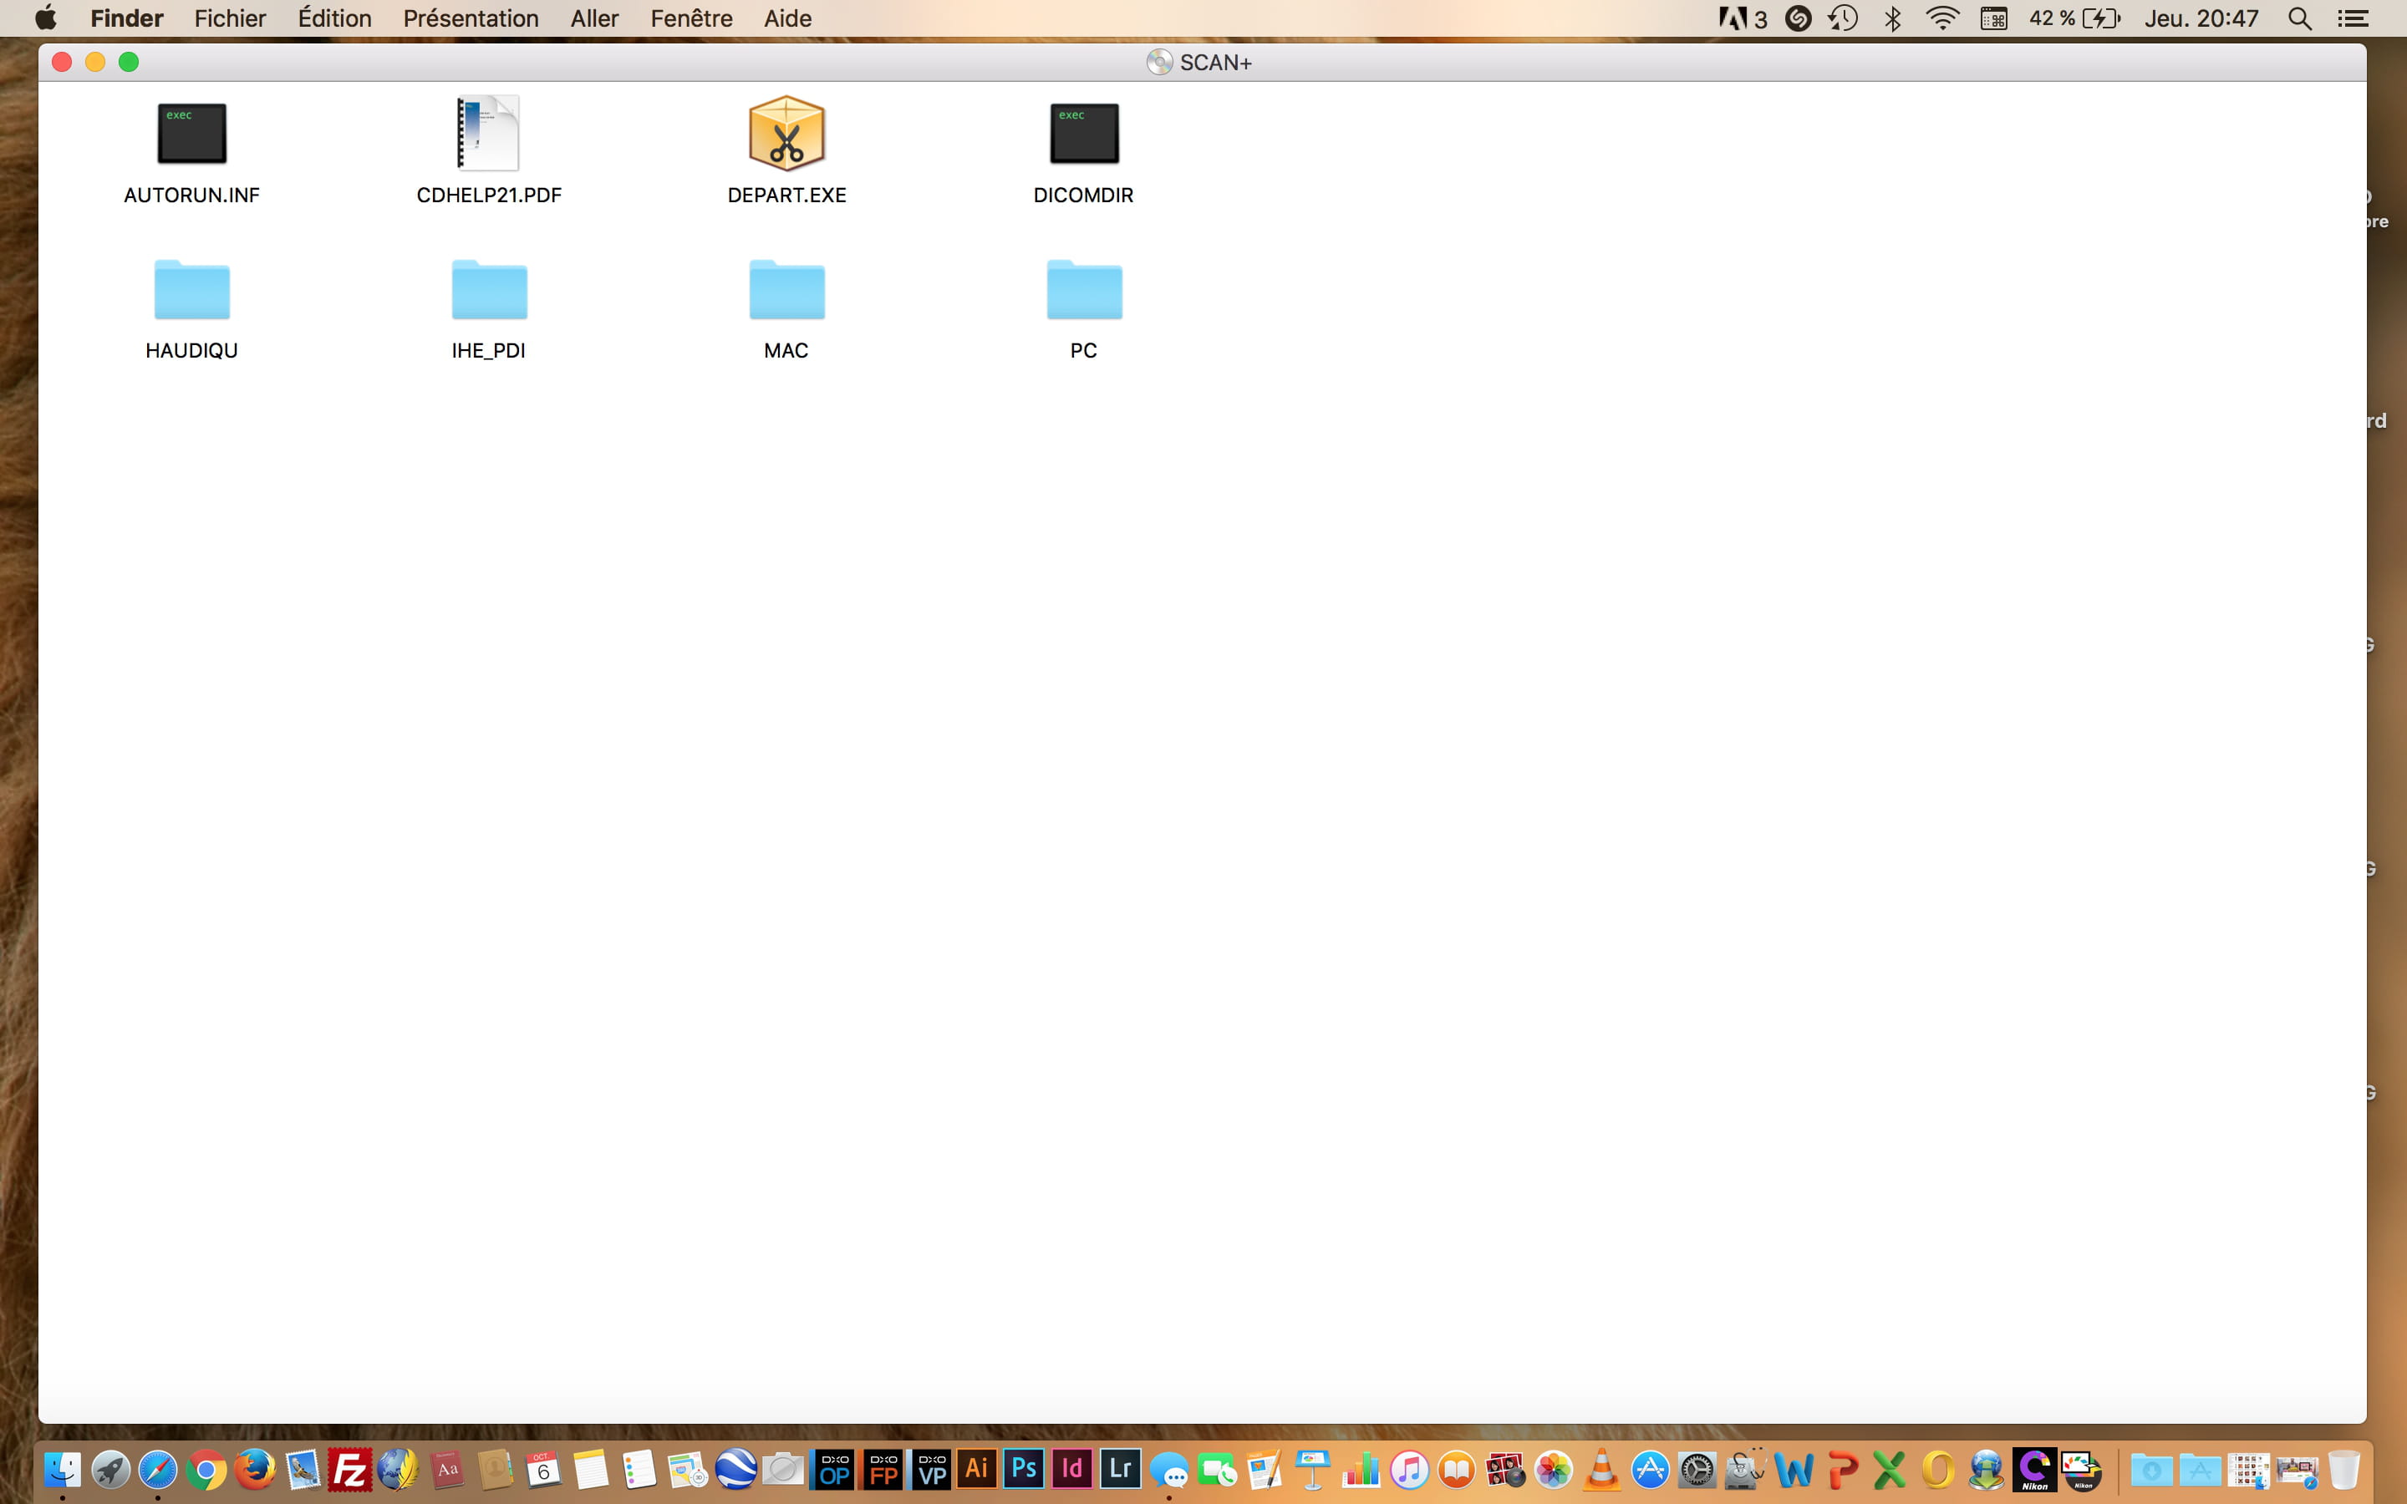Open the Fenêtre menu

pyautogui.click(x=691, y=18)
